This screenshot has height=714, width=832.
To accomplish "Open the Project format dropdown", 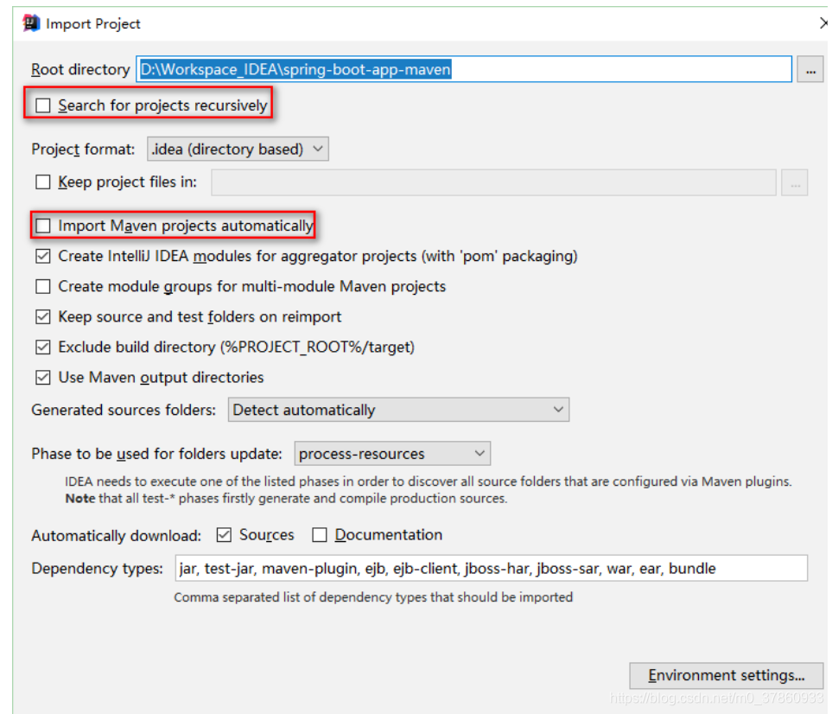I will click(238, 149).
